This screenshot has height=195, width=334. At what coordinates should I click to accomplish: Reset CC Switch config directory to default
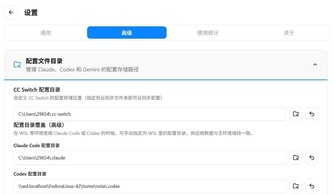point(312,114)
